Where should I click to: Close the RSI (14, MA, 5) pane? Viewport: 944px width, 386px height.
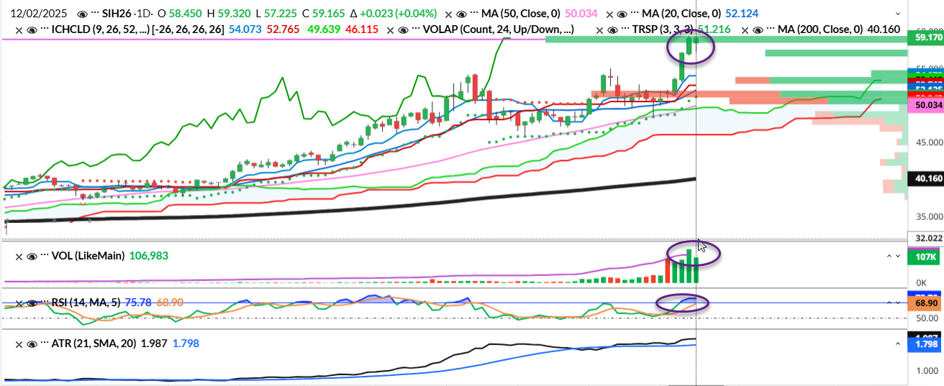click(19, 303)
